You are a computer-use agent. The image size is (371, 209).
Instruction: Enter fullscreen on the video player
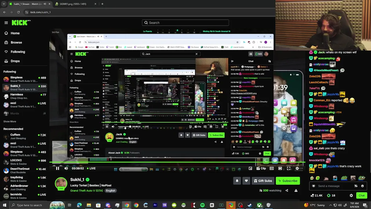tap(289, 168)
